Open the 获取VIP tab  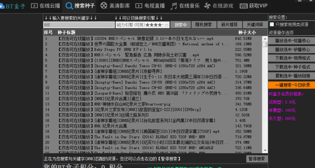coord(254,6)
